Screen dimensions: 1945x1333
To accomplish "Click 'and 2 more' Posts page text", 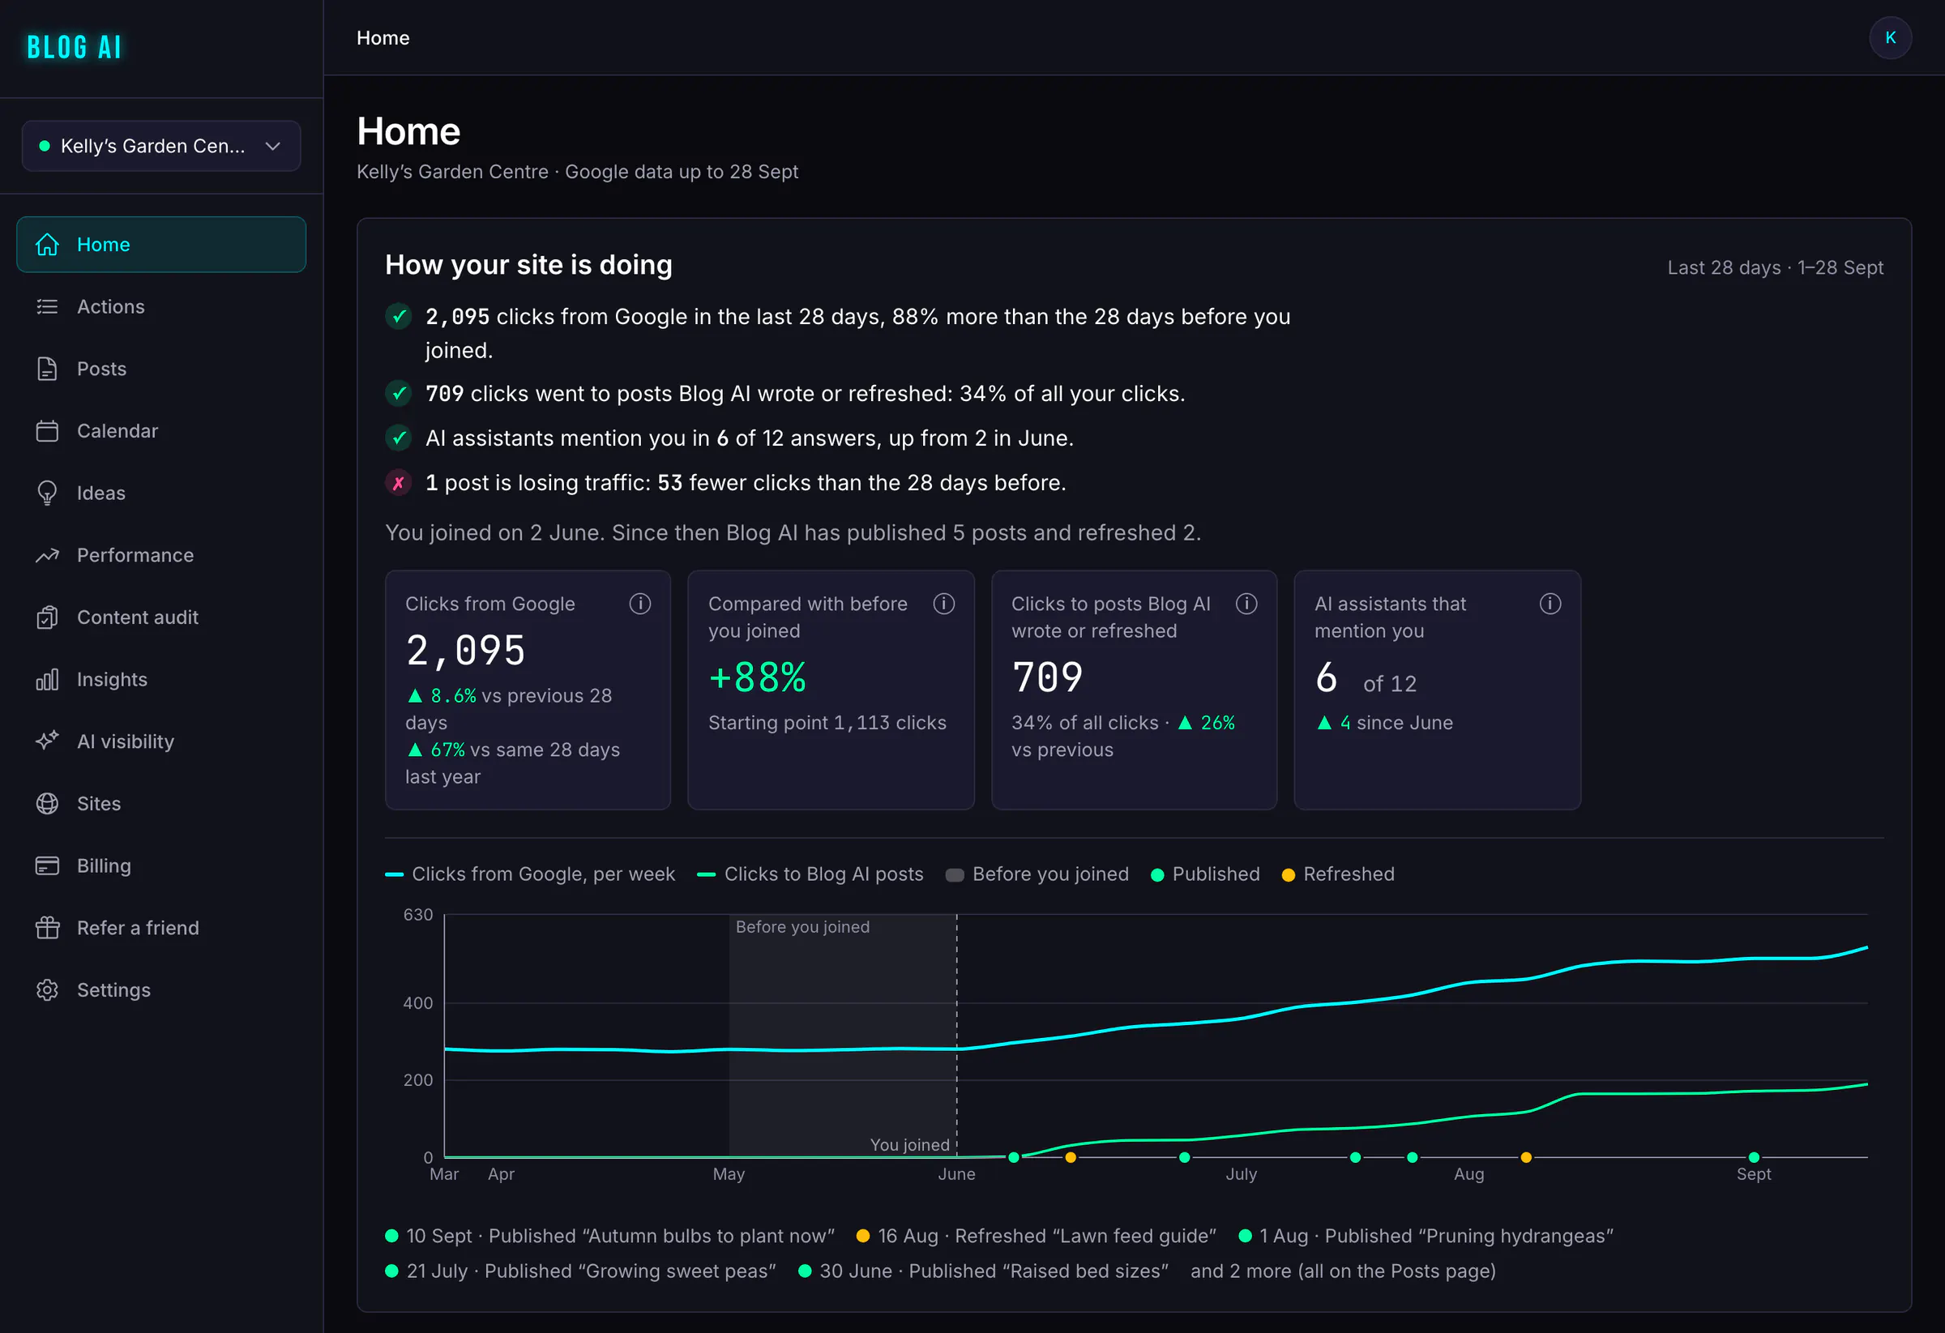I will click(1343, 1271).
